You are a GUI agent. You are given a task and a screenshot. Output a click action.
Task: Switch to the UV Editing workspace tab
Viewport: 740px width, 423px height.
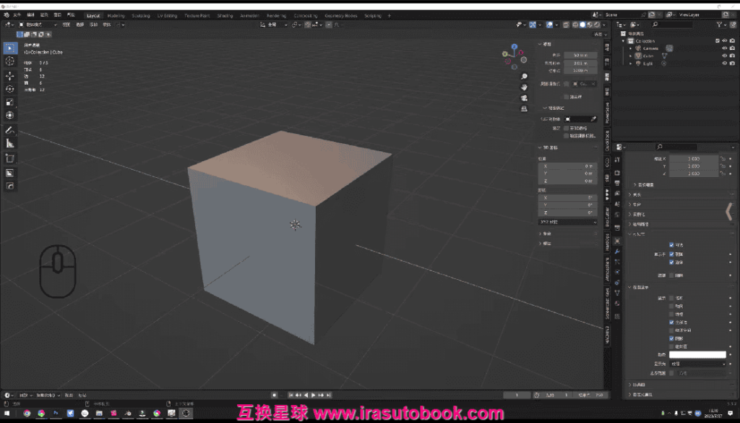tap(167, 16)
